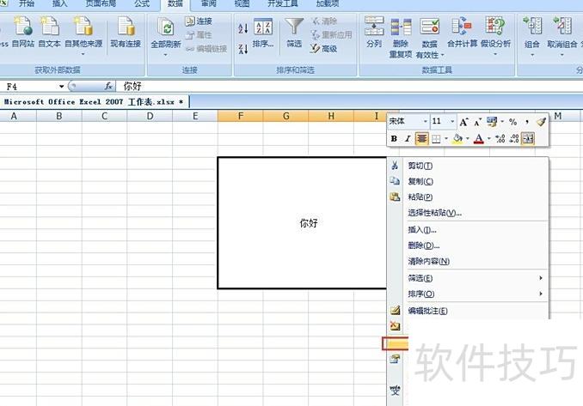Select column header G
Screen dimensions: 583x406
click(x=285, y=116)
